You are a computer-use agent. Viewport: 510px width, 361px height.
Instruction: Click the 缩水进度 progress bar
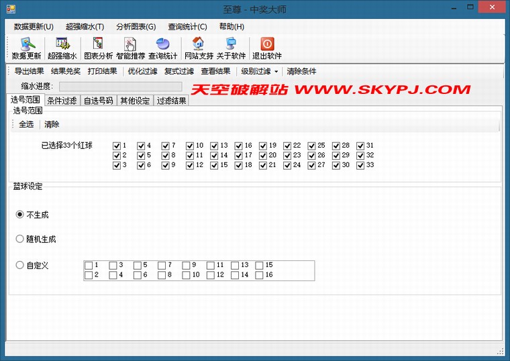[120, 87]
